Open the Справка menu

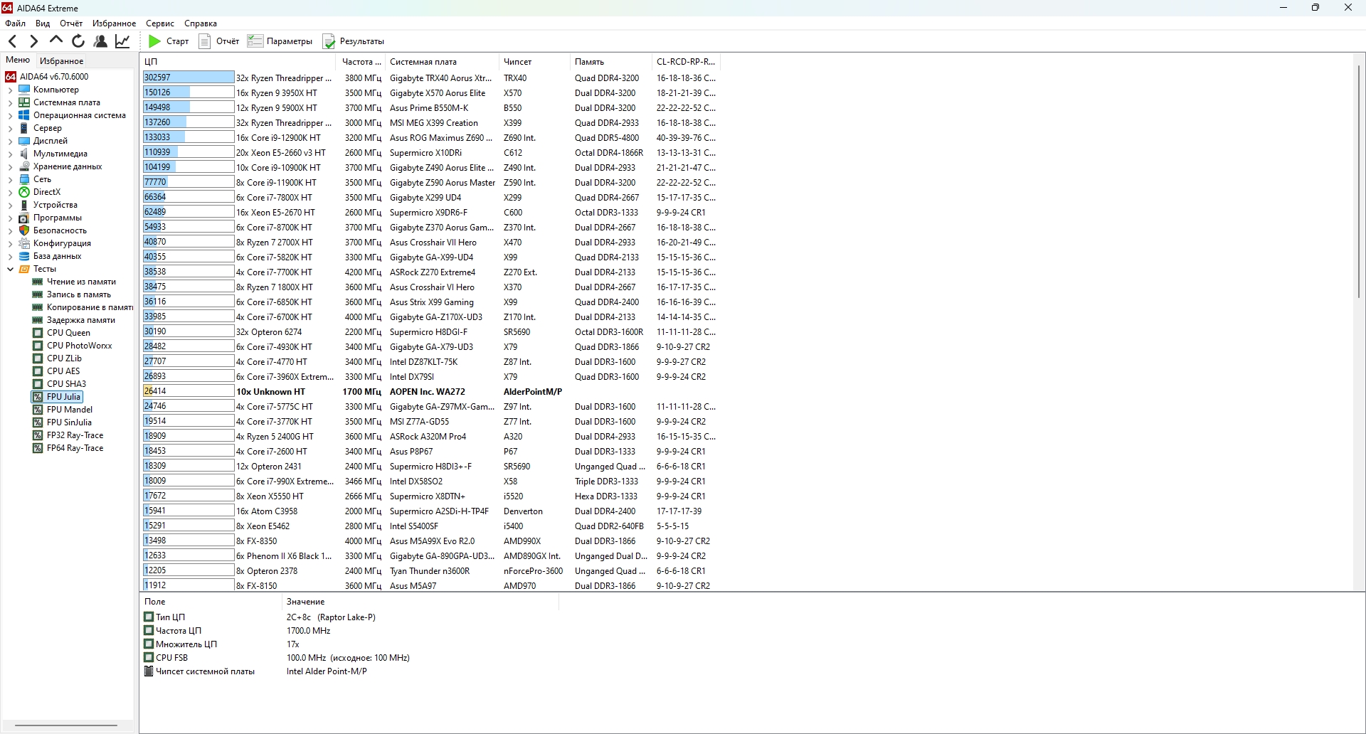pyautogui.click(x=201, y=23)
